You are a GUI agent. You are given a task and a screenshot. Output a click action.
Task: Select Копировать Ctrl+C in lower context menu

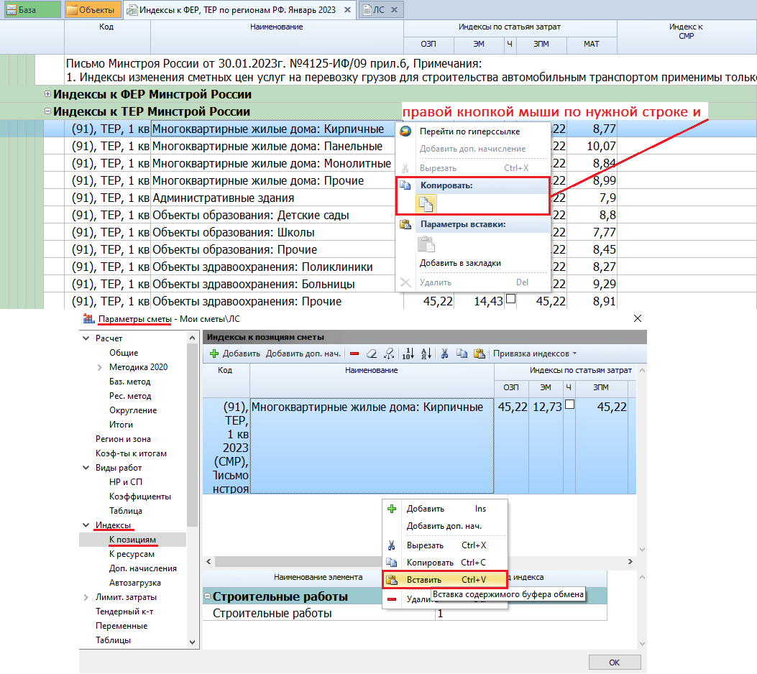click(x=445, y=563)
